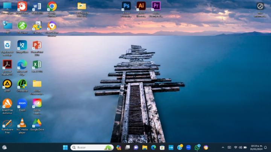Select the Adobe Creative Cloud desktop shortcut

[x=37, y=106]
